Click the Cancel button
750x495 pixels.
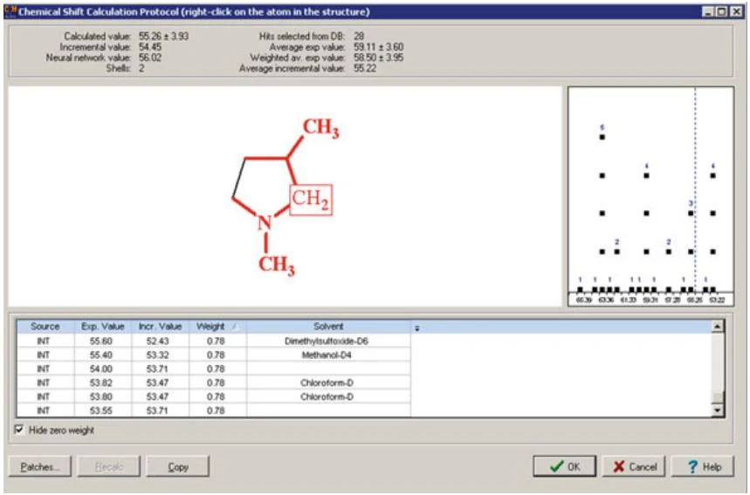click(x=634, y=466)
